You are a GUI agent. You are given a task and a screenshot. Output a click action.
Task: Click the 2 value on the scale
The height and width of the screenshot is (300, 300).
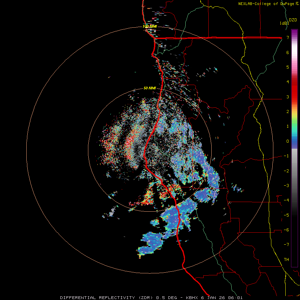click(x=288, y=112)
